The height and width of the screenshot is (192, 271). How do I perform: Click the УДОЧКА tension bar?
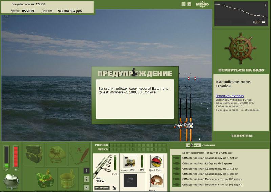138,145
